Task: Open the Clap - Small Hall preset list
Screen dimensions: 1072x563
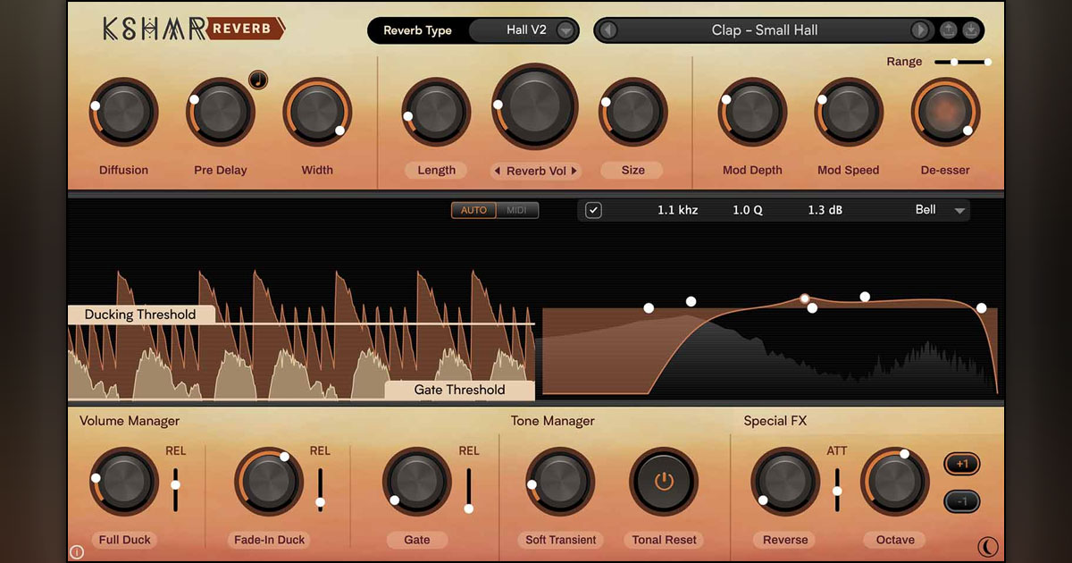Action: [765, 30]
